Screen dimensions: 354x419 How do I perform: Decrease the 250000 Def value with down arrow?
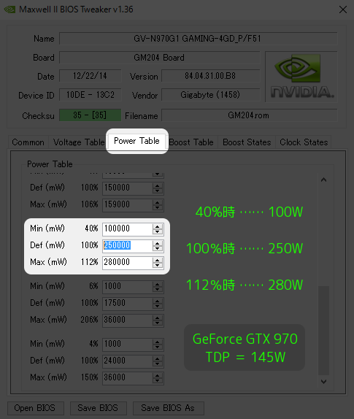click(158, 248)
